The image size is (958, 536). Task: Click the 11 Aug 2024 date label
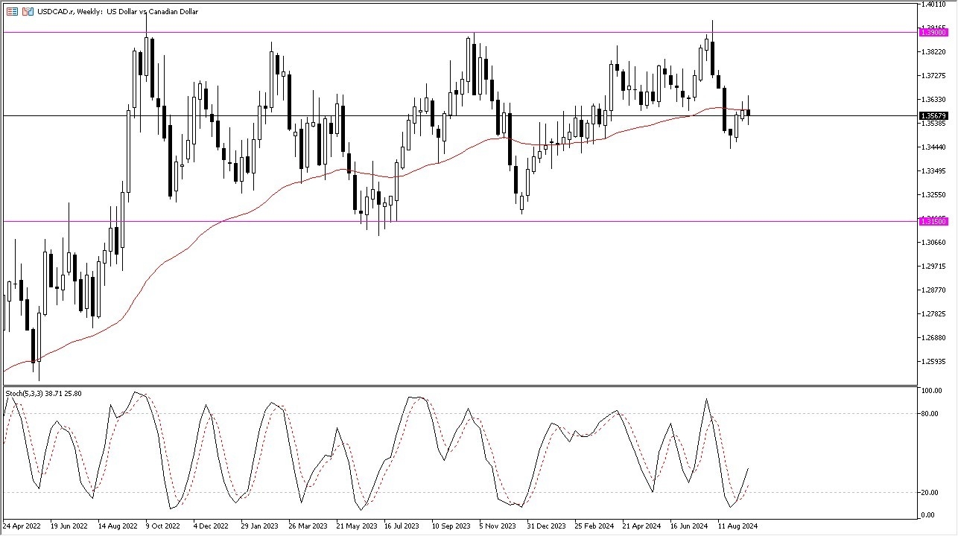click(737, 526)
